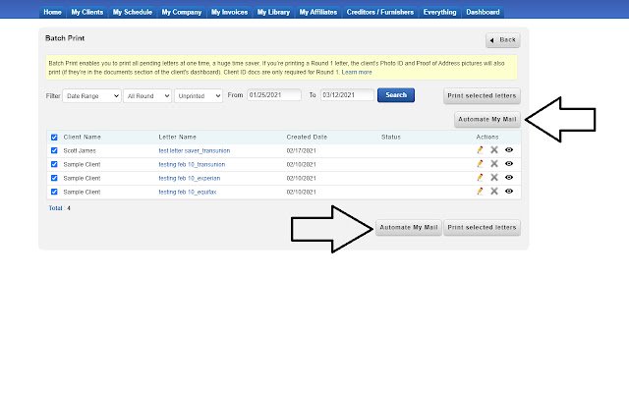Screen dimensions: 629x393
Task: Open the My Schedule tab
Action: click(133, 12)
